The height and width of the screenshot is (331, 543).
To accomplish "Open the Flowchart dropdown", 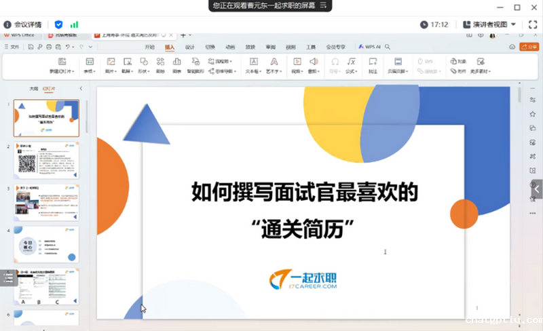I will pyautogui.click(x=220, y=61).
